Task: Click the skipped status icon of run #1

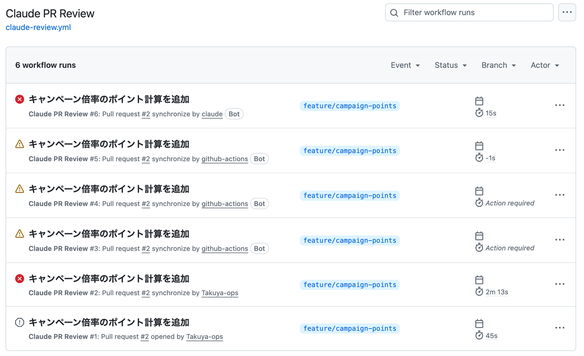Action: pos(20,322)
